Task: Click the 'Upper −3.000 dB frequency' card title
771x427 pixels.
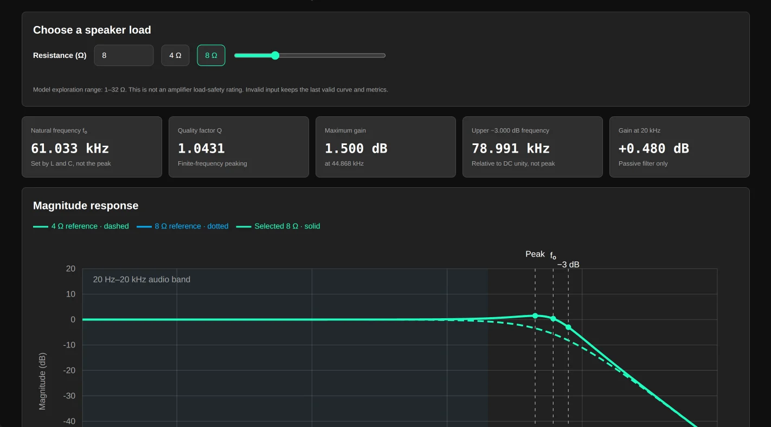Action: (510, 130)
